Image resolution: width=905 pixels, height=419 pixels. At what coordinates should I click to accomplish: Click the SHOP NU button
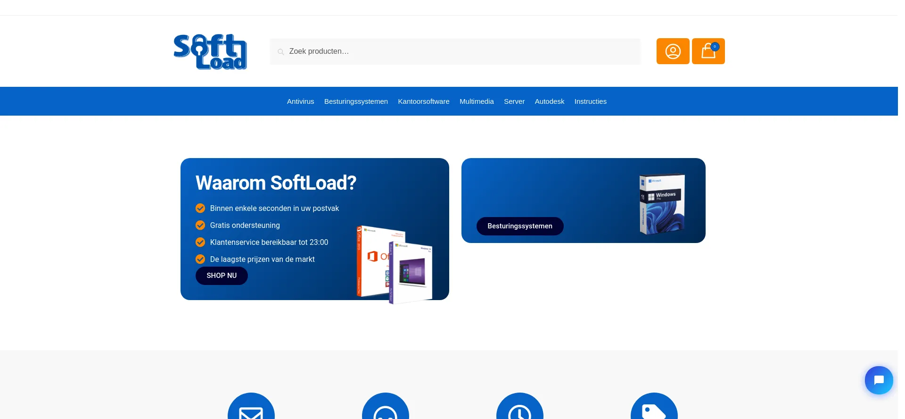coord(222,276)
